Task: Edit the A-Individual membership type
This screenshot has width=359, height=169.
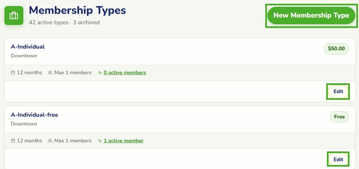Action: 338,91
